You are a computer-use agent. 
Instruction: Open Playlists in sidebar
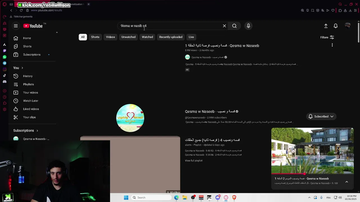33,84
